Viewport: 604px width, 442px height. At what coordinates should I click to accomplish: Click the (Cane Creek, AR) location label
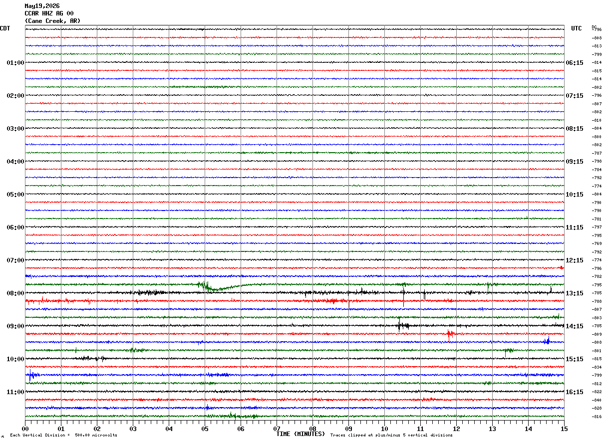52,21
